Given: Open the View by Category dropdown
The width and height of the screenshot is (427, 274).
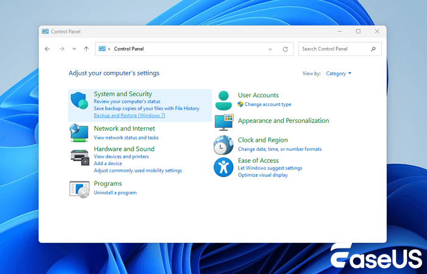Looking at the screenshot, I should pos(339,74).
